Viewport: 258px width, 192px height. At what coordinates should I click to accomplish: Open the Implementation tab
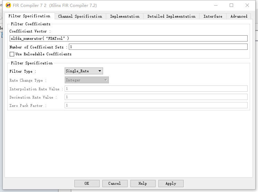[x=125, y=16]
